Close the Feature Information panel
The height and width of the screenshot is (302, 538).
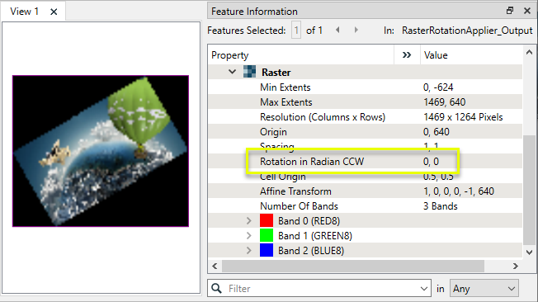(x=527, y=11)
